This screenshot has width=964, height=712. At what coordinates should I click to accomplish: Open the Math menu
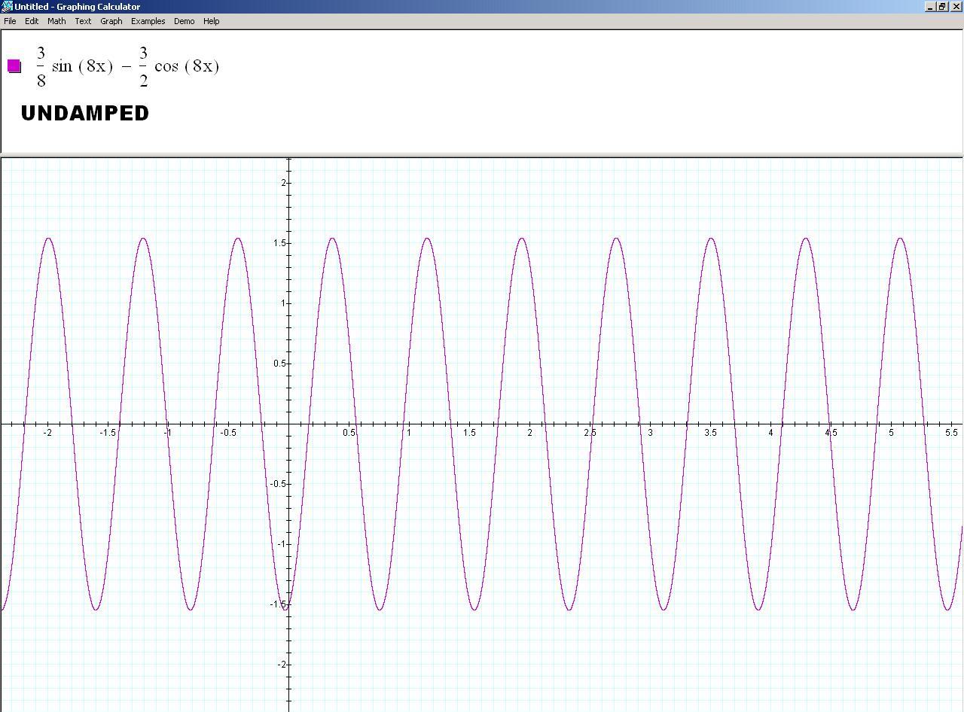coord(56,21)
